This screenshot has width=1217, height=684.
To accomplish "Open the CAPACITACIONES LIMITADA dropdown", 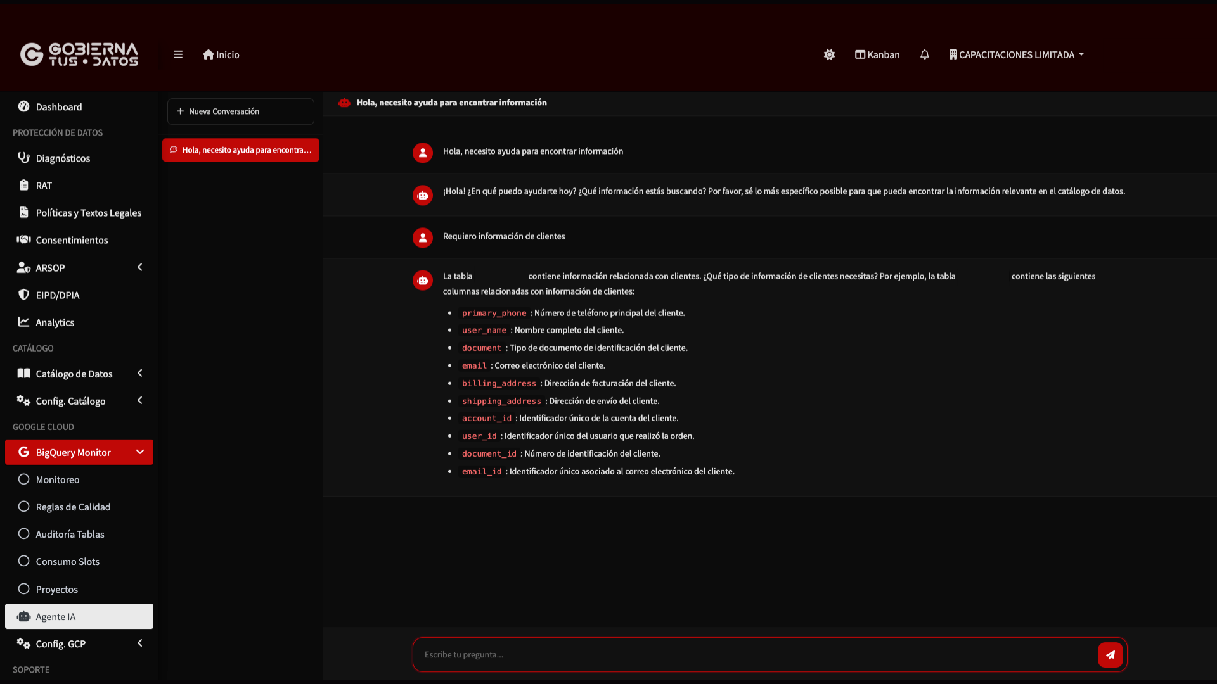I will (x=1016, y=54).
